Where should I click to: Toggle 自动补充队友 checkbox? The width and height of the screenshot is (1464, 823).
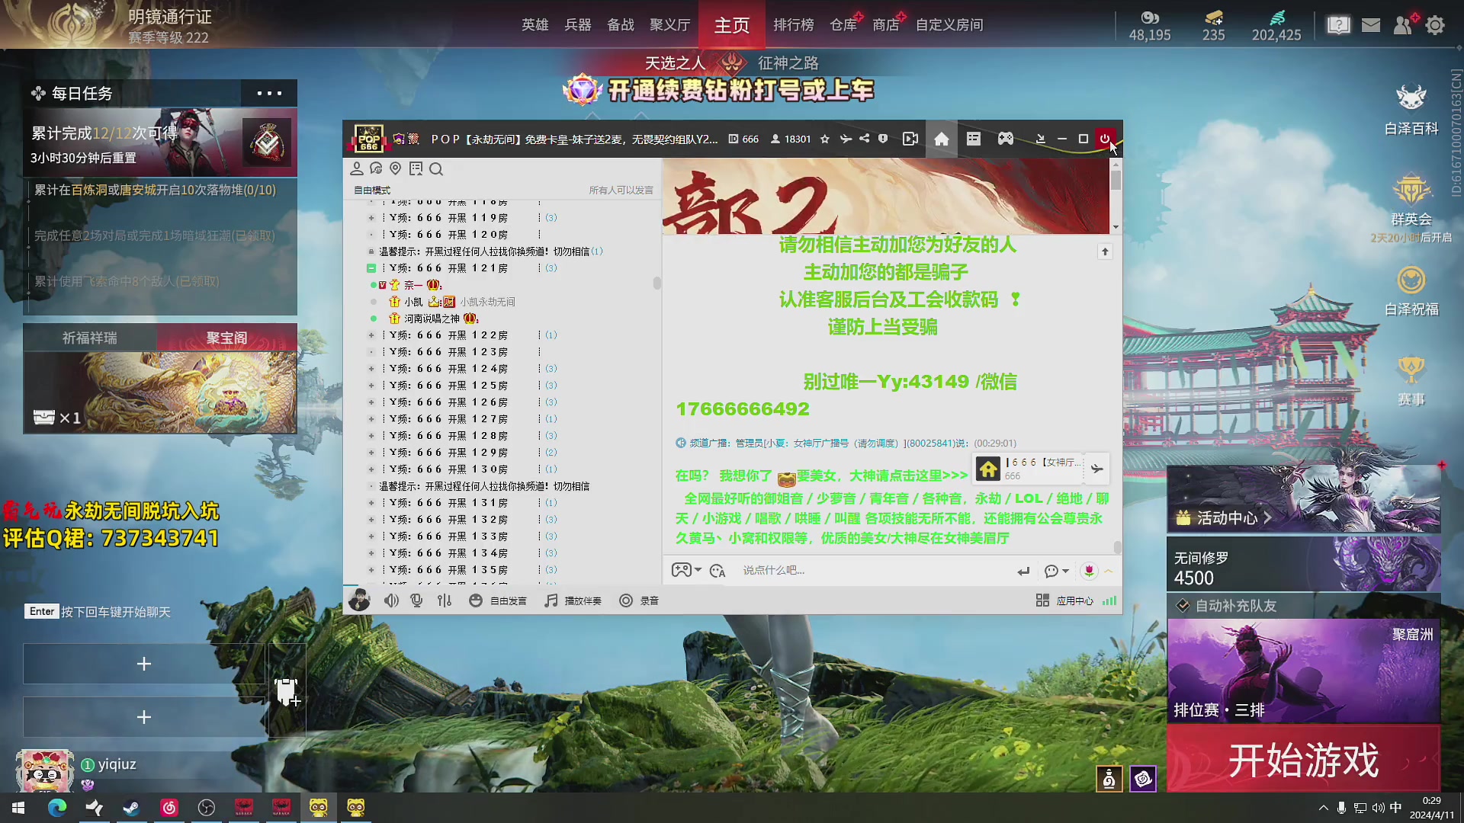1183,606
